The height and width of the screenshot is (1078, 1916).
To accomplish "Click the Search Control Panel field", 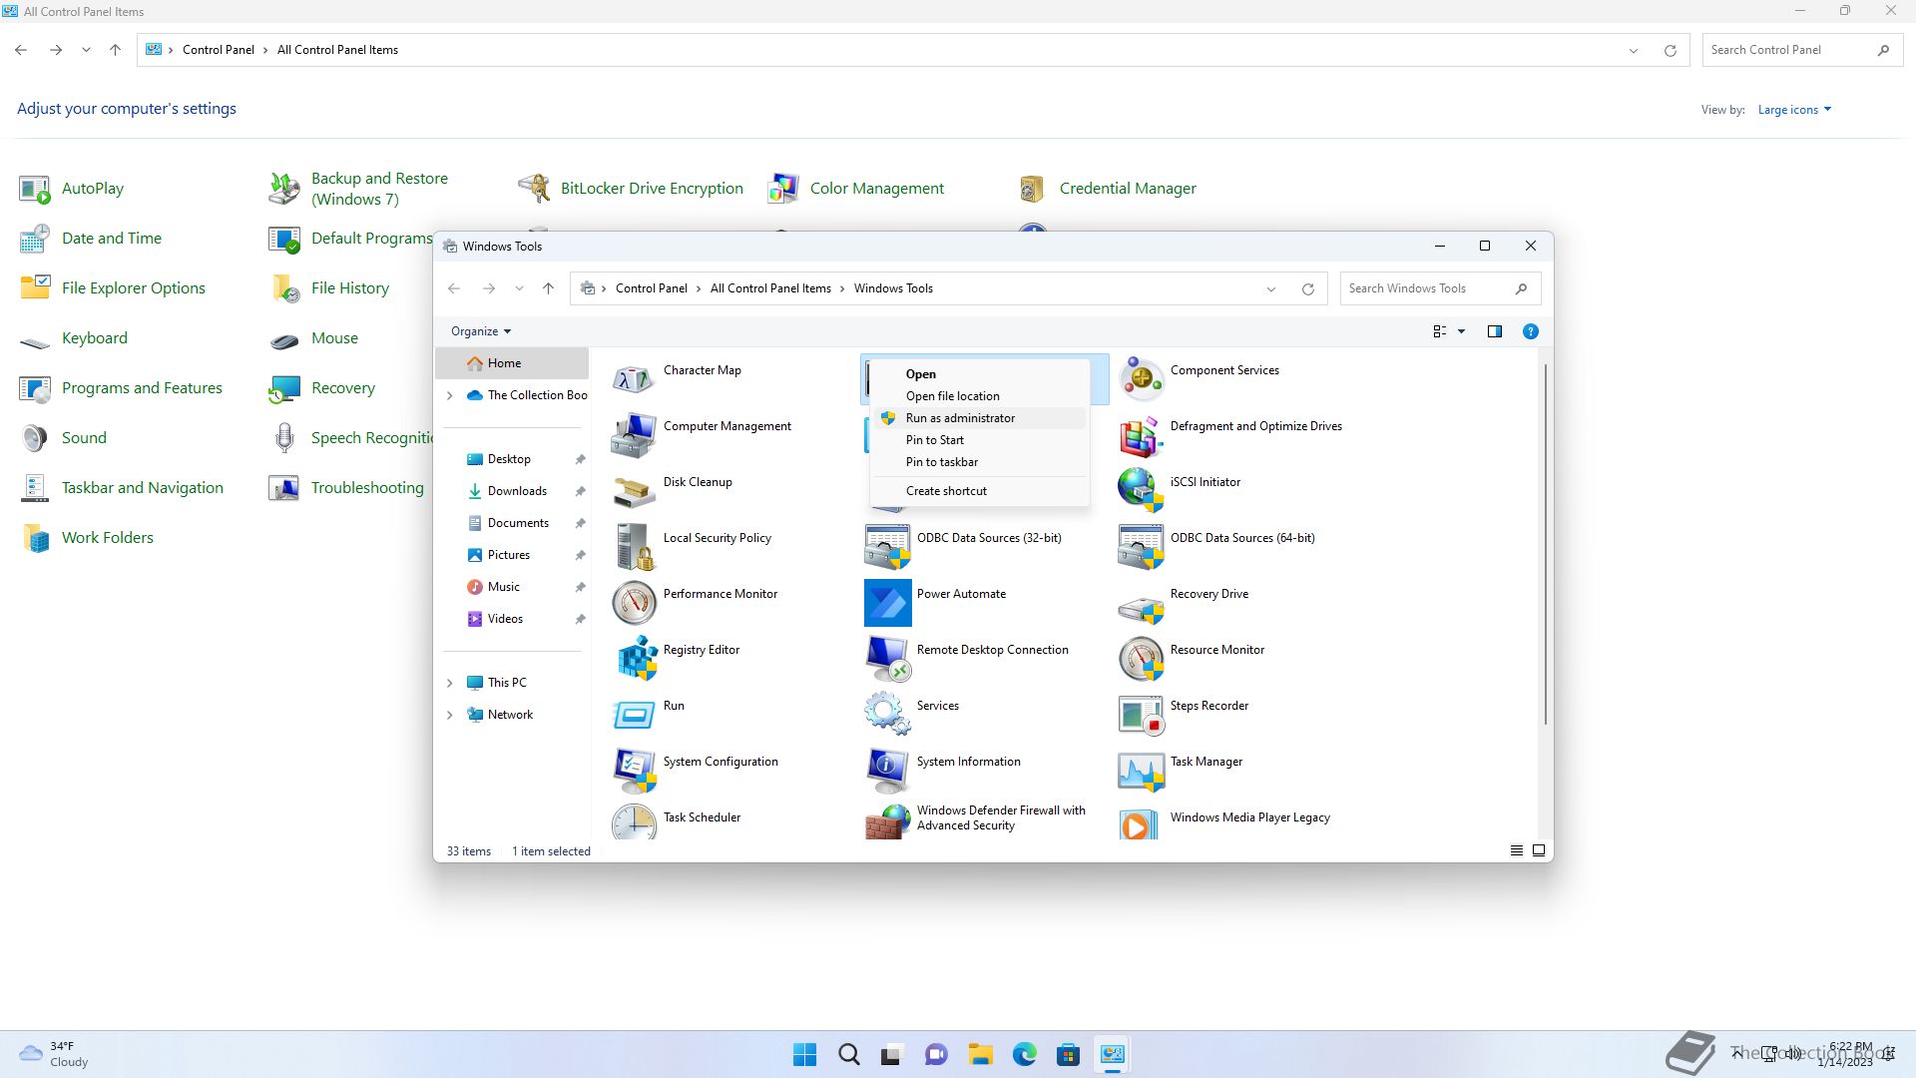I will pos(1802,50).
